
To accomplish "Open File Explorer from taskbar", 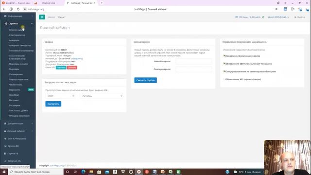I will (x=91, y=172).
